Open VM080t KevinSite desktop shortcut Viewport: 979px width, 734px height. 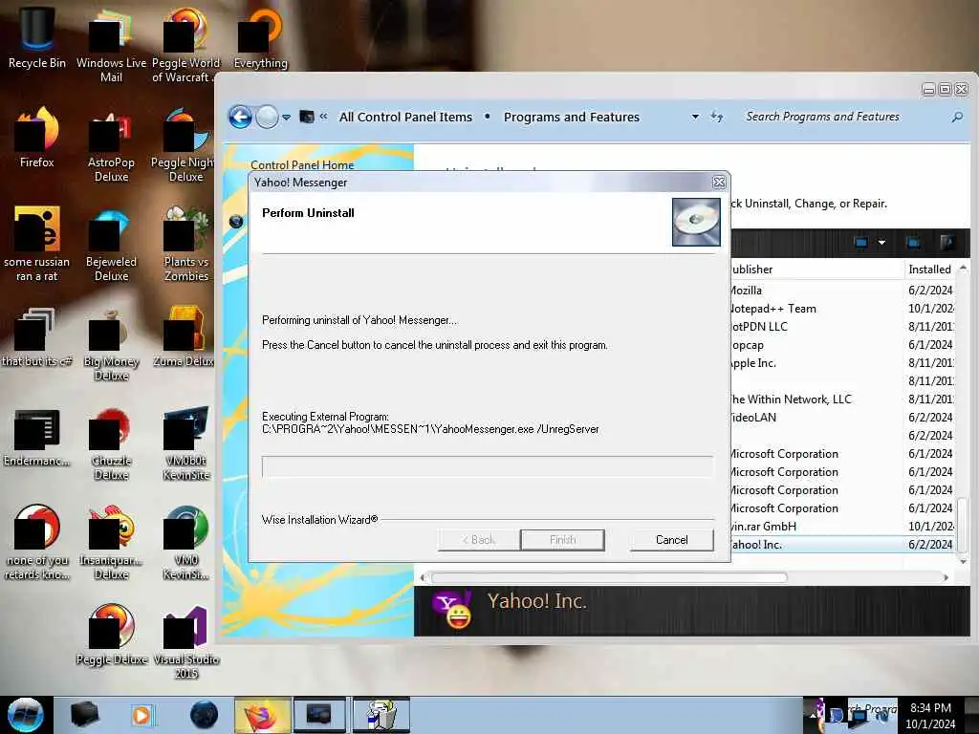click(x=185, y=443)
